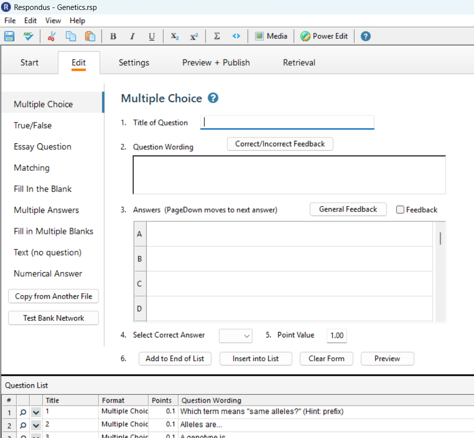
Task: Select the Cut icon
Action: point(51,36)
